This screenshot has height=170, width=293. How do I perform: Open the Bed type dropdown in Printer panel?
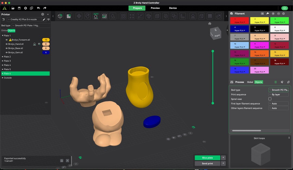pyautogui.click(x=31, y=25)
